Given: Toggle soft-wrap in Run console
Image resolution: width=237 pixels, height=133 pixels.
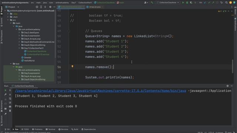Looking at the screenshot, I should (x=10, y=99).
